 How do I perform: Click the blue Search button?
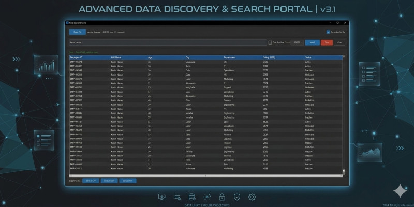pos(312,42)
